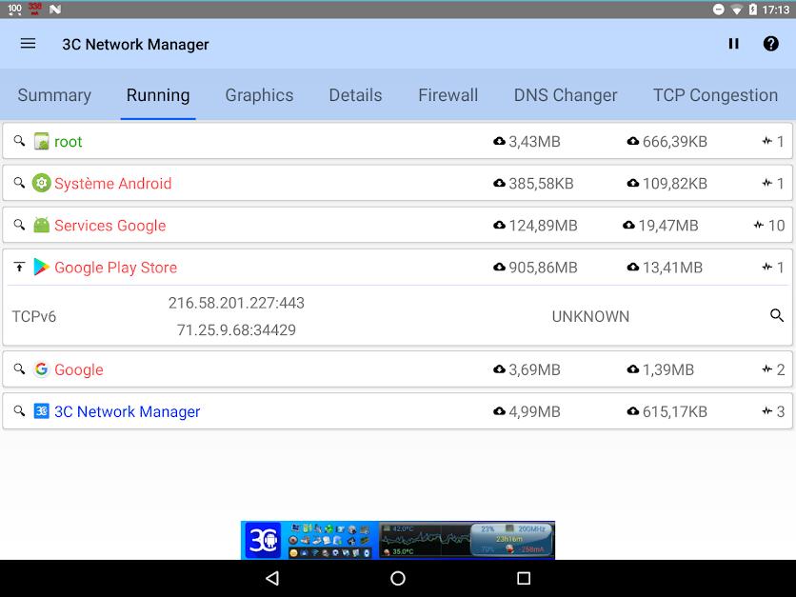The image size is (796, 597).
Task: Click connections icon beside count 3
Action: (767, 411)
